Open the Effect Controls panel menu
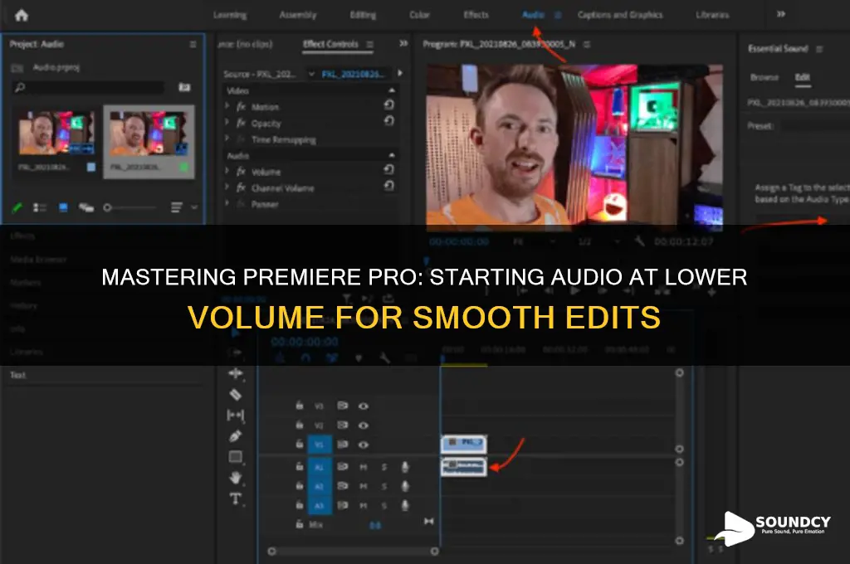The image size is (850, 564). tap(369, 45)
